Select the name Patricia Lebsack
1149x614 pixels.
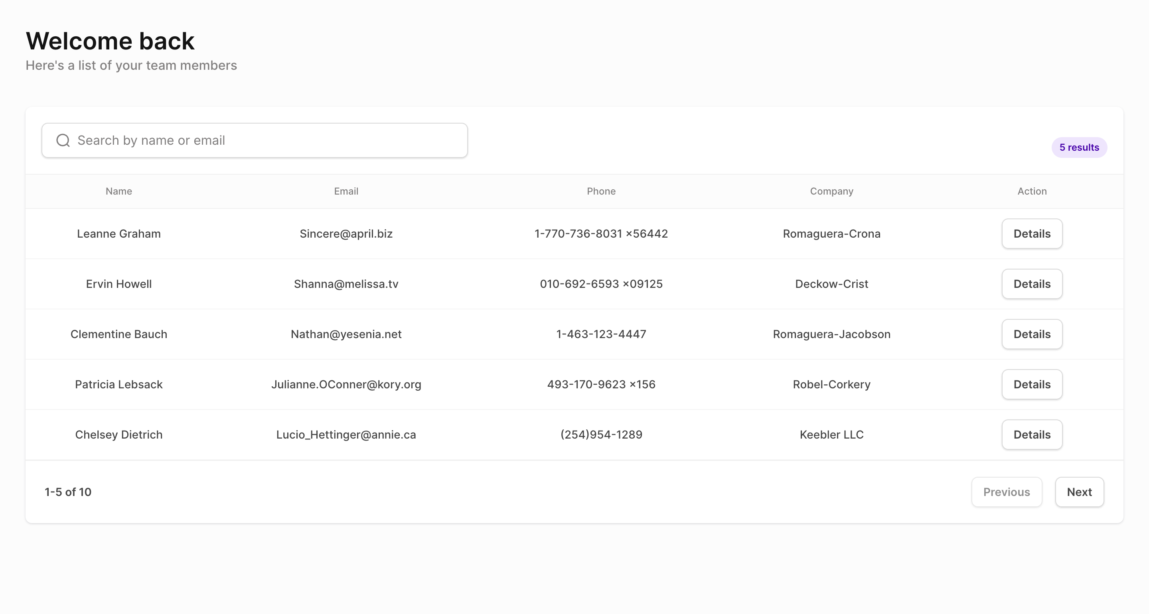point(118,384)
